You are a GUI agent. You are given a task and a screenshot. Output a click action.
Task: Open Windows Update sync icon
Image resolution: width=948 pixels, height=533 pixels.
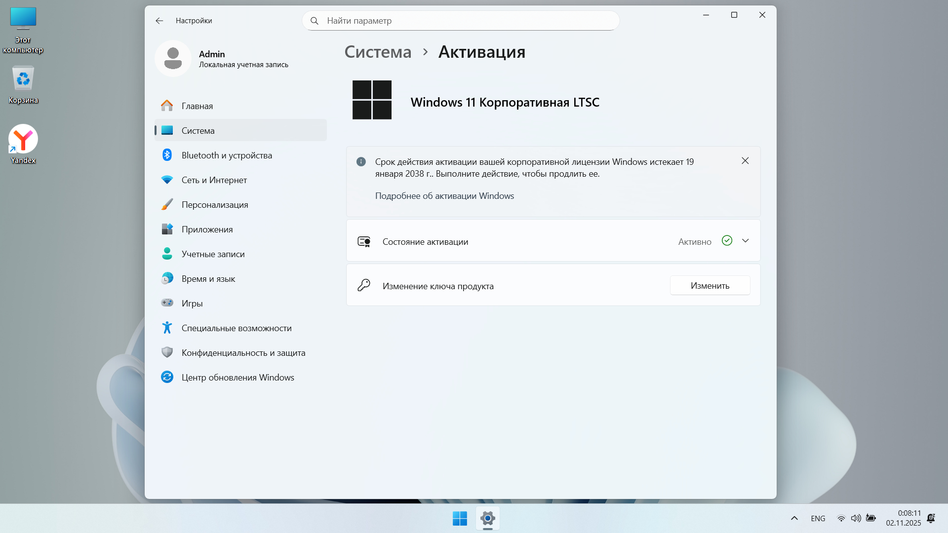click(167, 377)
